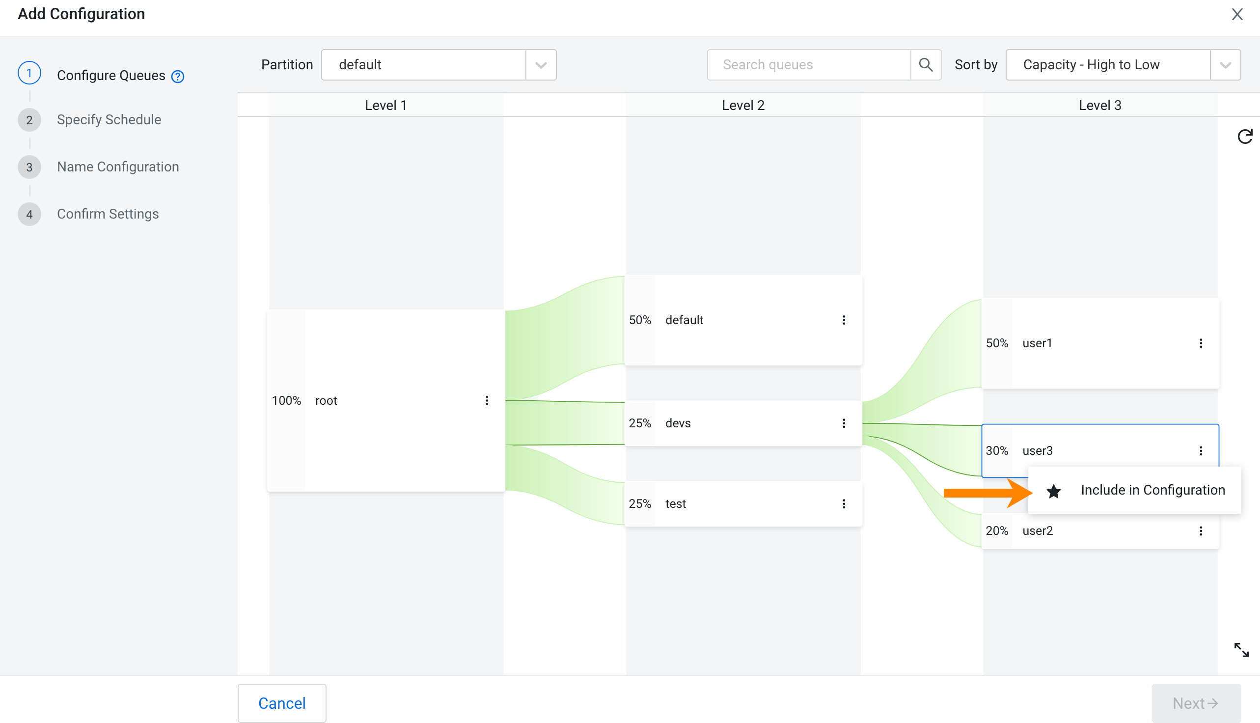Viewport: 1260px width, 723px height.
Task: Go to Specify Schedule step
Action: click(x=109, y=120)
